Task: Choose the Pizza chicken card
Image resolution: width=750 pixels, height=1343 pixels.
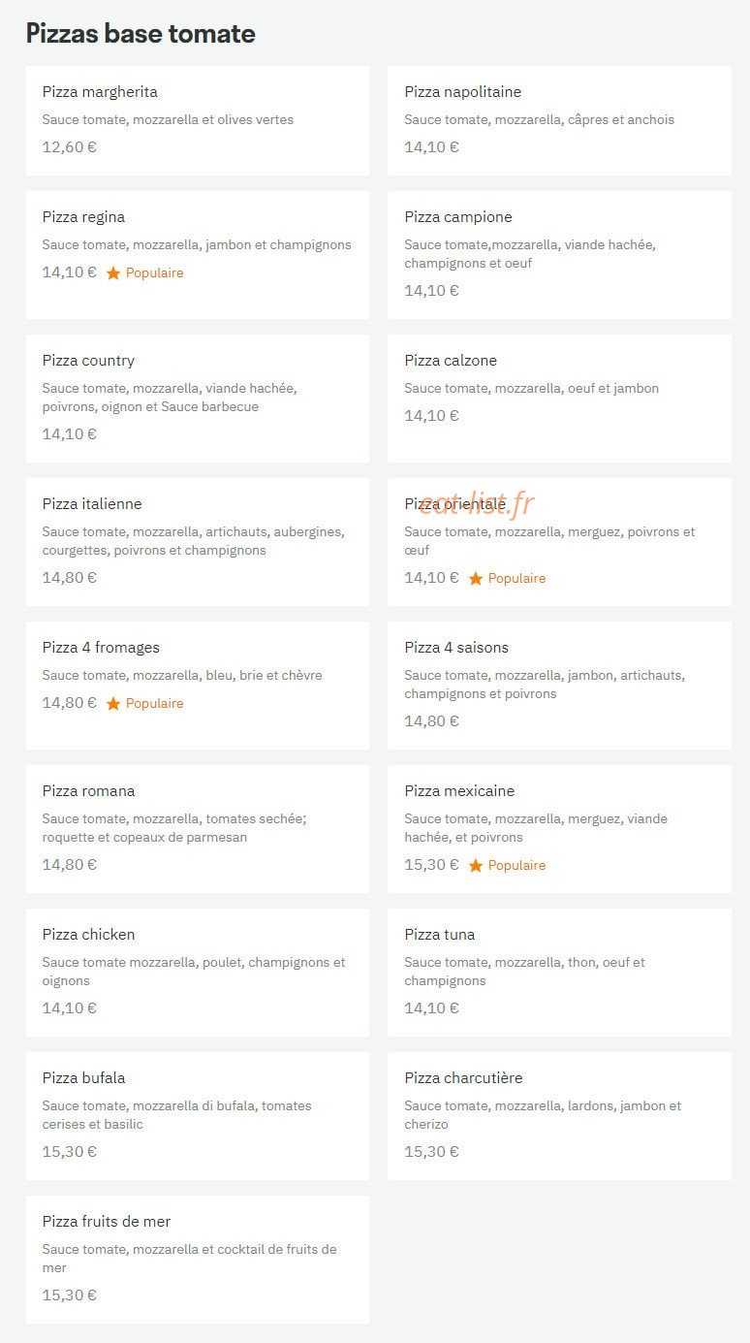Action: click(198, 973)
